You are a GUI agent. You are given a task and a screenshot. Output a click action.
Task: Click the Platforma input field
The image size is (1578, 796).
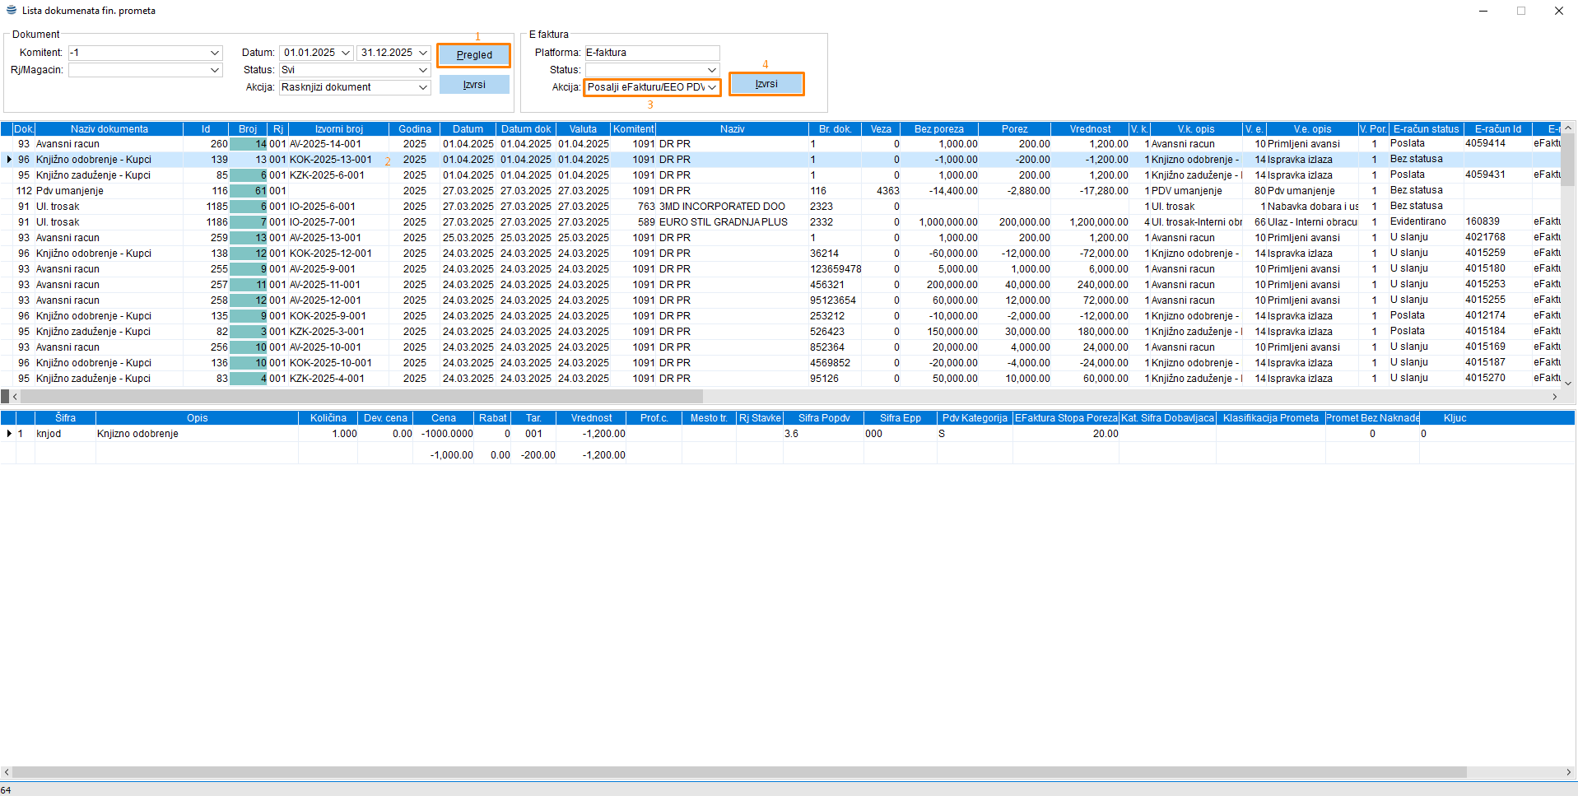(651, 53)
